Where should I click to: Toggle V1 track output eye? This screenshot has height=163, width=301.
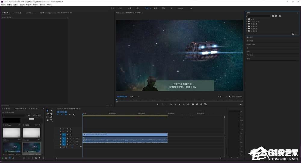(70, 135)
